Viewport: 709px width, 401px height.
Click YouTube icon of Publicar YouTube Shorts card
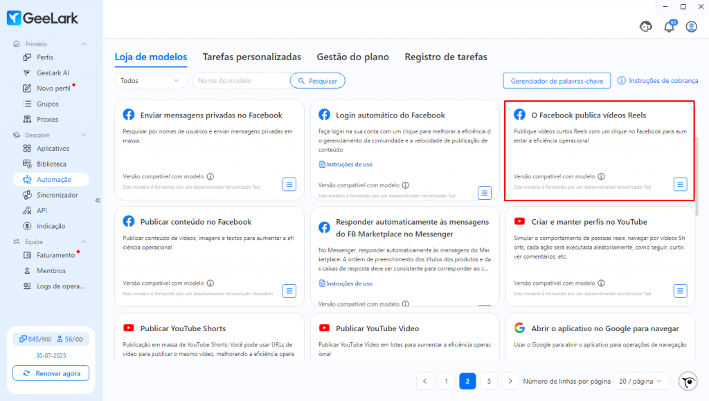[x=129, y=328]
